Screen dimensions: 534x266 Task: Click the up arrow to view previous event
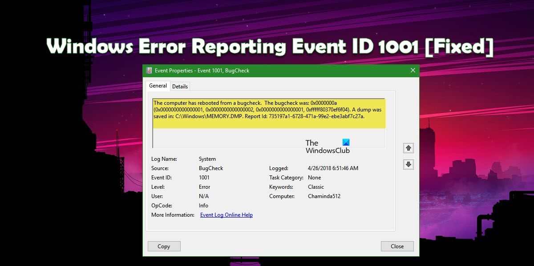pyautogui.click(x=408, y=147)
